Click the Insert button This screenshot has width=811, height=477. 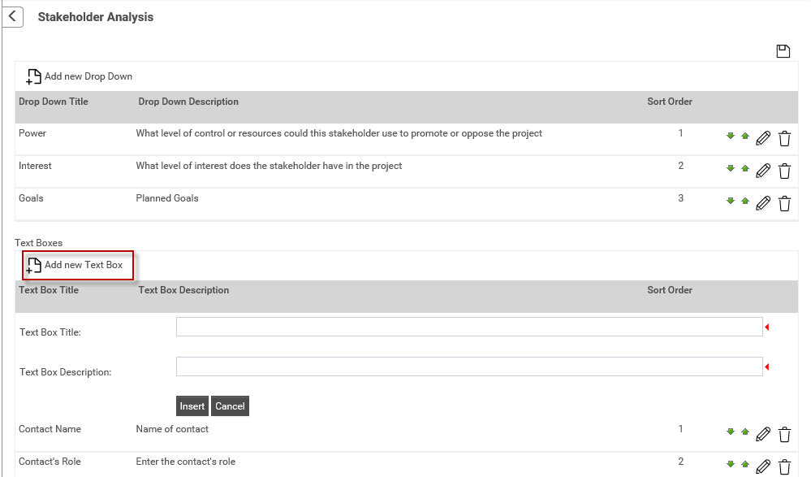coord(192,406)
